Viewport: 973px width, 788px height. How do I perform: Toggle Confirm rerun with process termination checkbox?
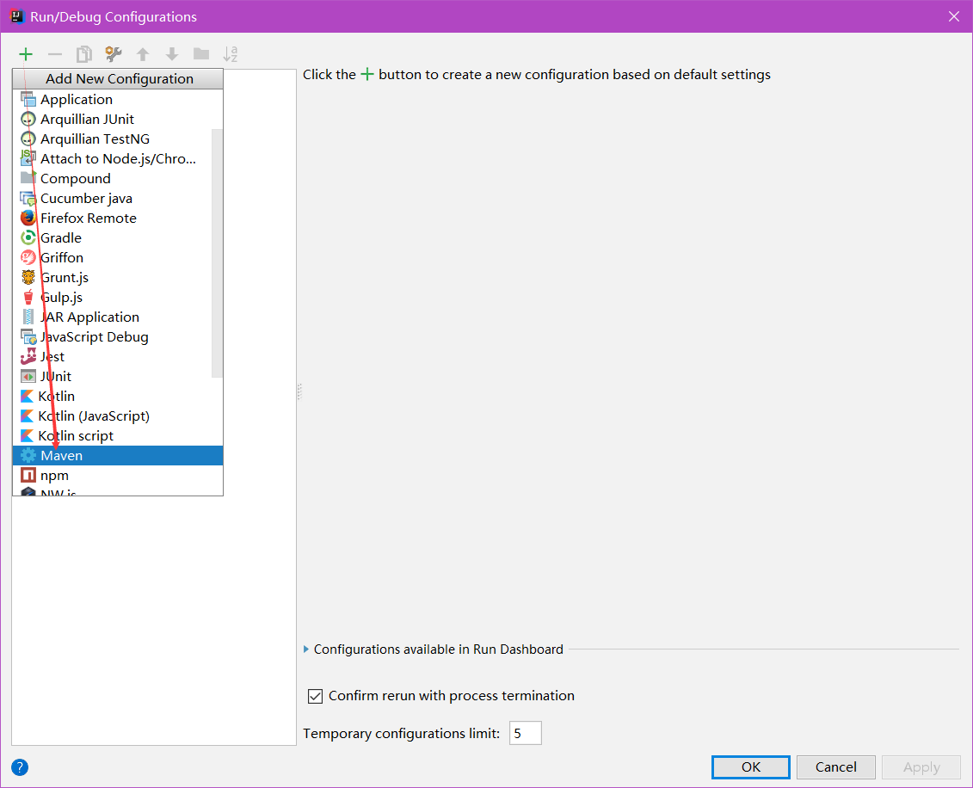pyautogui.click(x=315, y=696)
